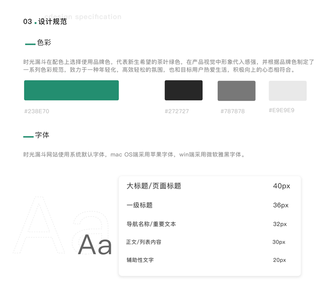
Task: Choose the light gray #E9E9E9 swatch
Action: click(x=287, y=91)
